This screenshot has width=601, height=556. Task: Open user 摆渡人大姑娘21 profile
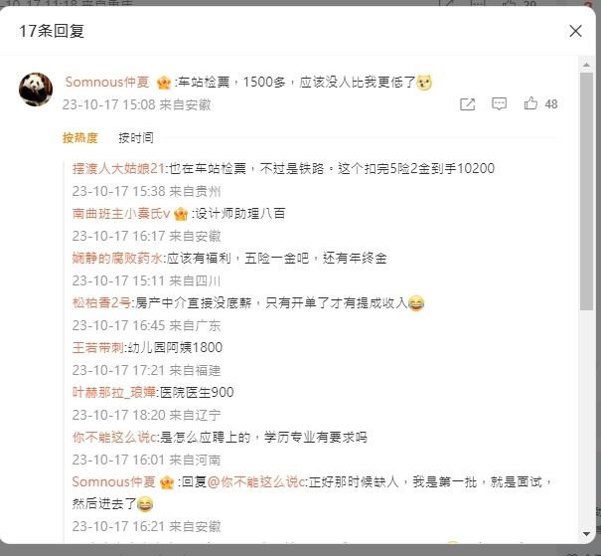pos(118,168)
